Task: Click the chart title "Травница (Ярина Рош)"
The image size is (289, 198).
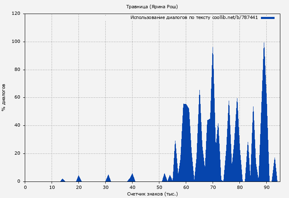Action: click(152, 7)
